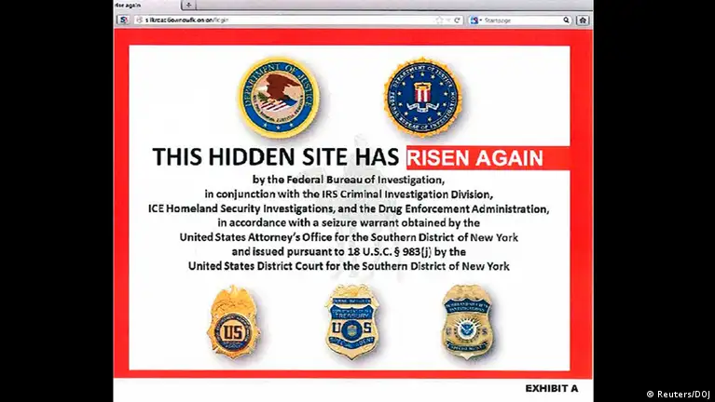The image size is (715, 402).
Task: Click the site identity icon in address bar
Action: tap(140, 20)
